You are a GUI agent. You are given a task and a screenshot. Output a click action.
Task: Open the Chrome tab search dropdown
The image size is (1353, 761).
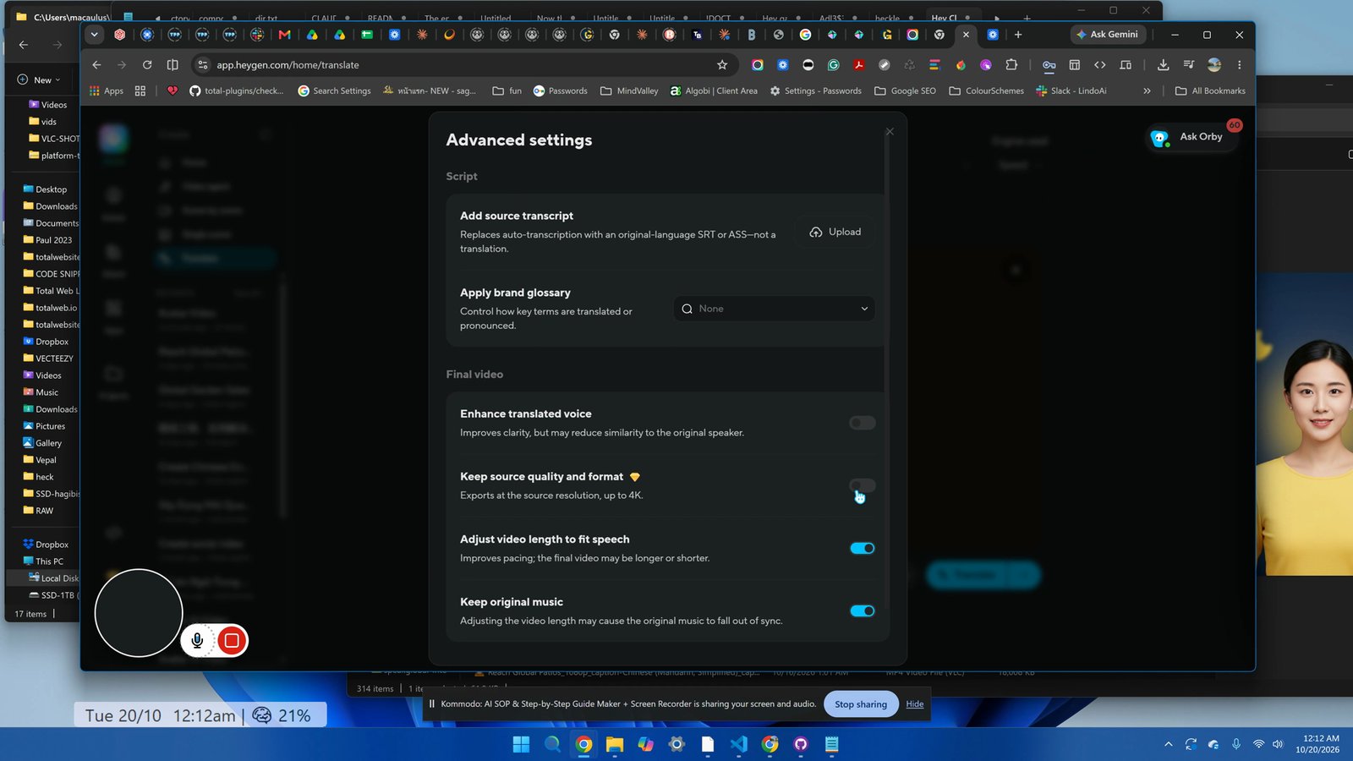coord(94,35)
